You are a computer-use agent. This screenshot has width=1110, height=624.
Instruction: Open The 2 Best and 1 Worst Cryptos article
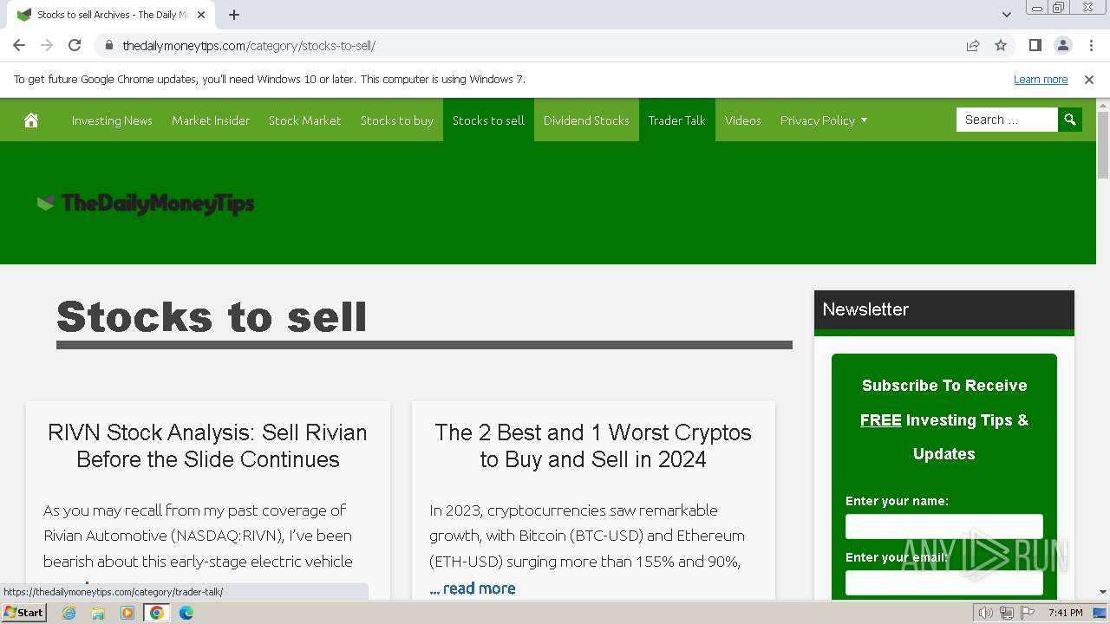pyautogui.click(x=593, y=445)
